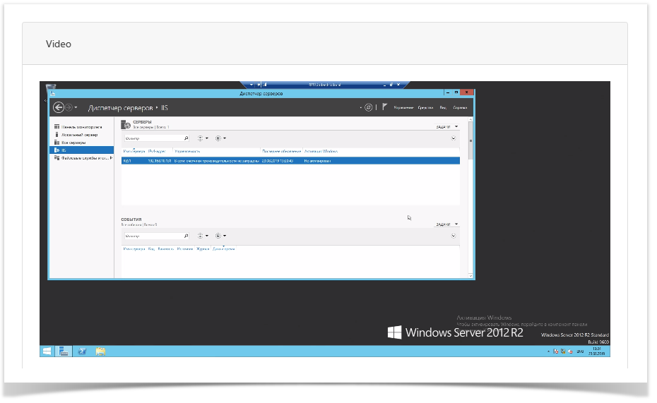Open the notifications flag icon
657x403 pixels.
click(384, 107)
